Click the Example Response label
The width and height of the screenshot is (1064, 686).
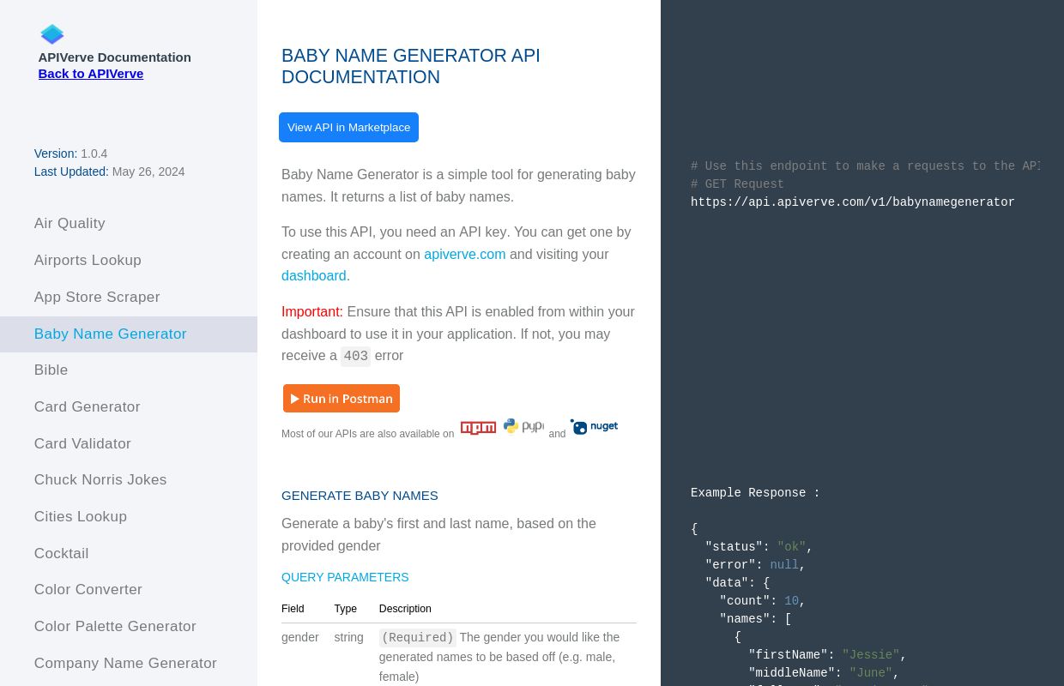(x=755, y=493)
